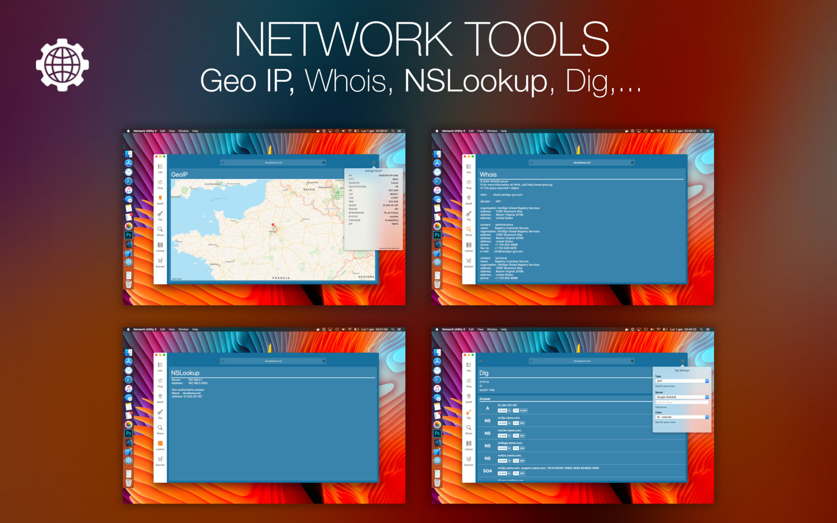This screenshot has width=837, height=523.
Task: Open Safari from the dock in Whois screenshot
Action: 437,181
